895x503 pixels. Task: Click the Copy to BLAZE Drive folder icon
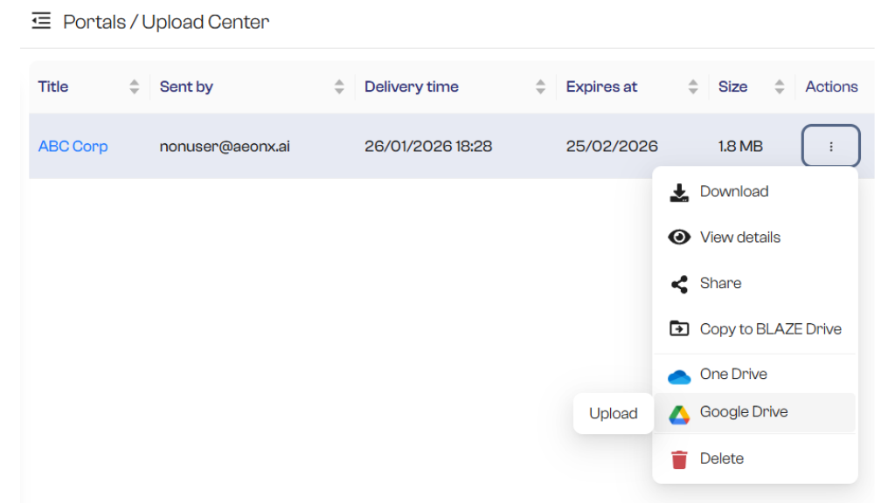(679, 328)
